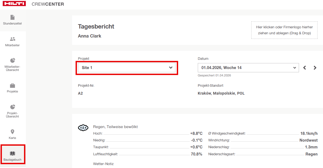Click the Projekte menu label

tap(13, 91)
